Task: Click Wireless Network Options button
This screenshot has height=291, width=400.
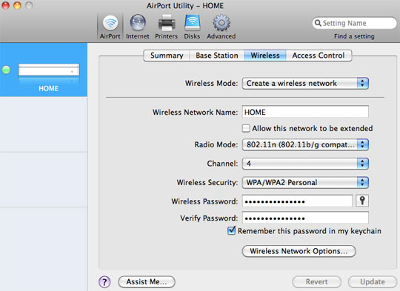Action: [x=299, y=251]
